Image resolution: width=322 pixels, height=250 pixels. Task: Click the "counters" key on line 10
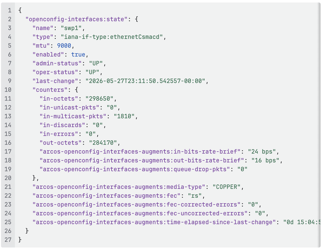(x=50, y=90)
